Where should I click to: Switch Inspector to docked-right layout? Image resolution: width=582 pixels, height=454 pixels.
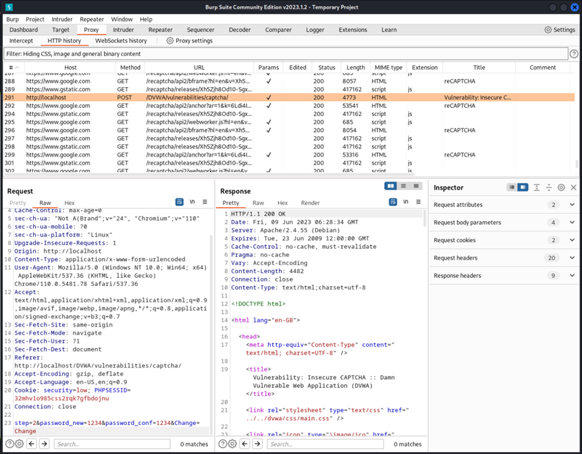pyautogui.click(x=523, y=188)
